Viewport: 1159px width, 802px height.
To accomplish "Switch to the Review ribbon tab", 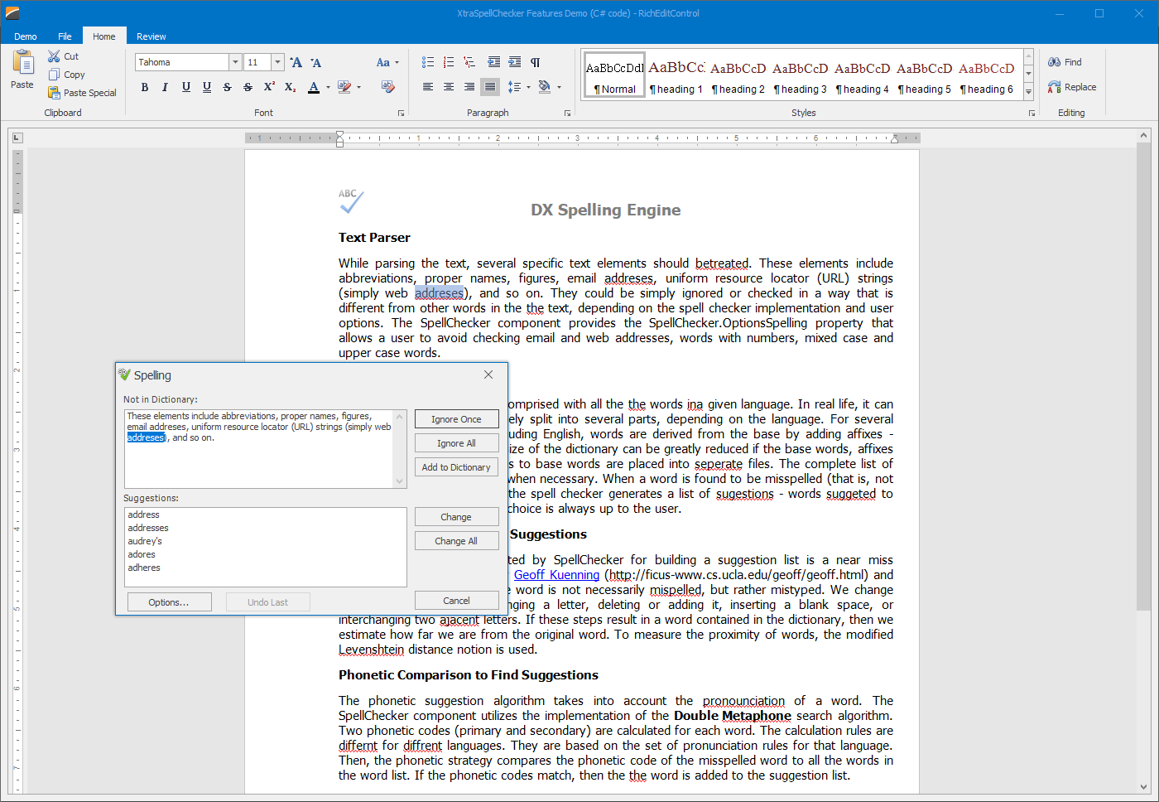I will tap(151, 36).
